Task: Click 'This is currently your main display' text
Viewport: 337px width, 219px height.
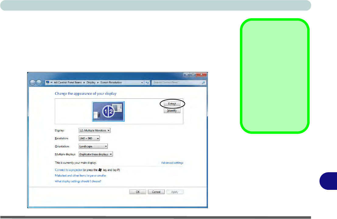Action: click(x=76, y=163)
